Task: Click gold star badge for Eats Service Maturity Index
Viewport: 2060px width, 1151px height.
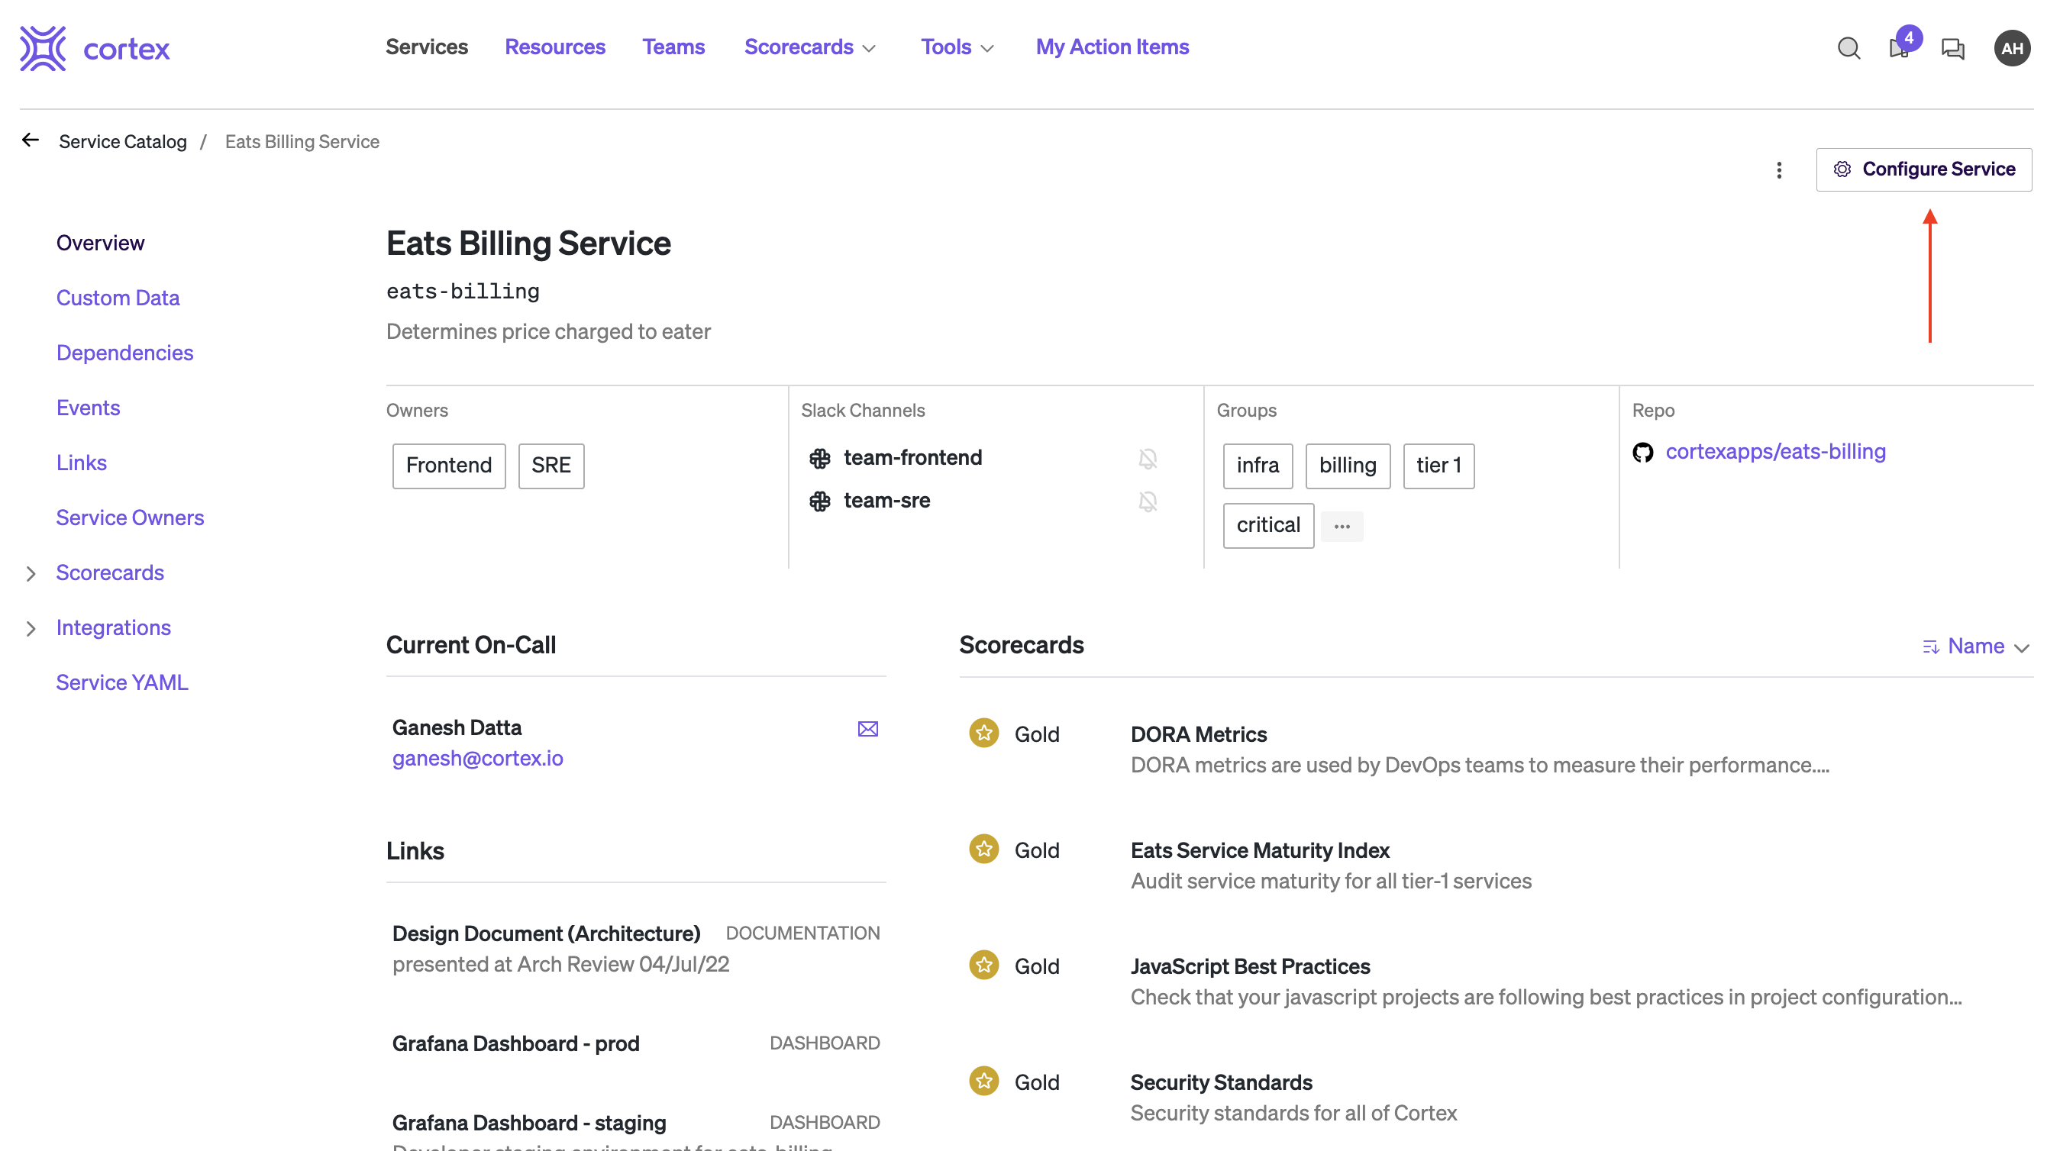Action: [x=983, y=849]
